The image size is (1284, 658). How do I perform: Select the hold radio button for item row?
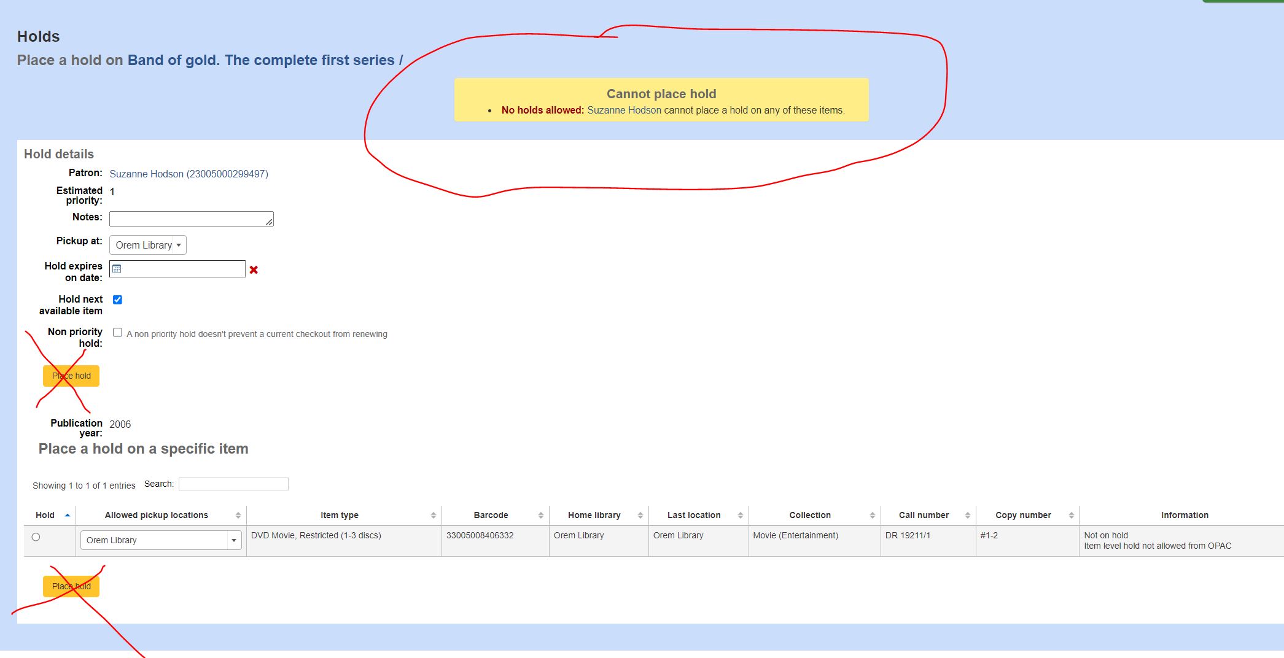point(36,537)
